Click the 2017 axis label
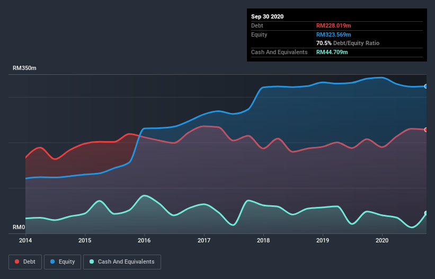This screenshot has height=279, width=435. pyautogui.click(x=204, y=240)
